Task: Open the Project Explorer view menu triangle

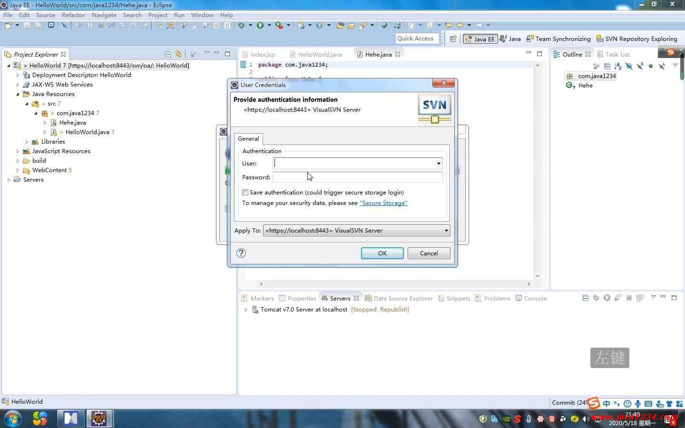Action: (x=206, y=53)
